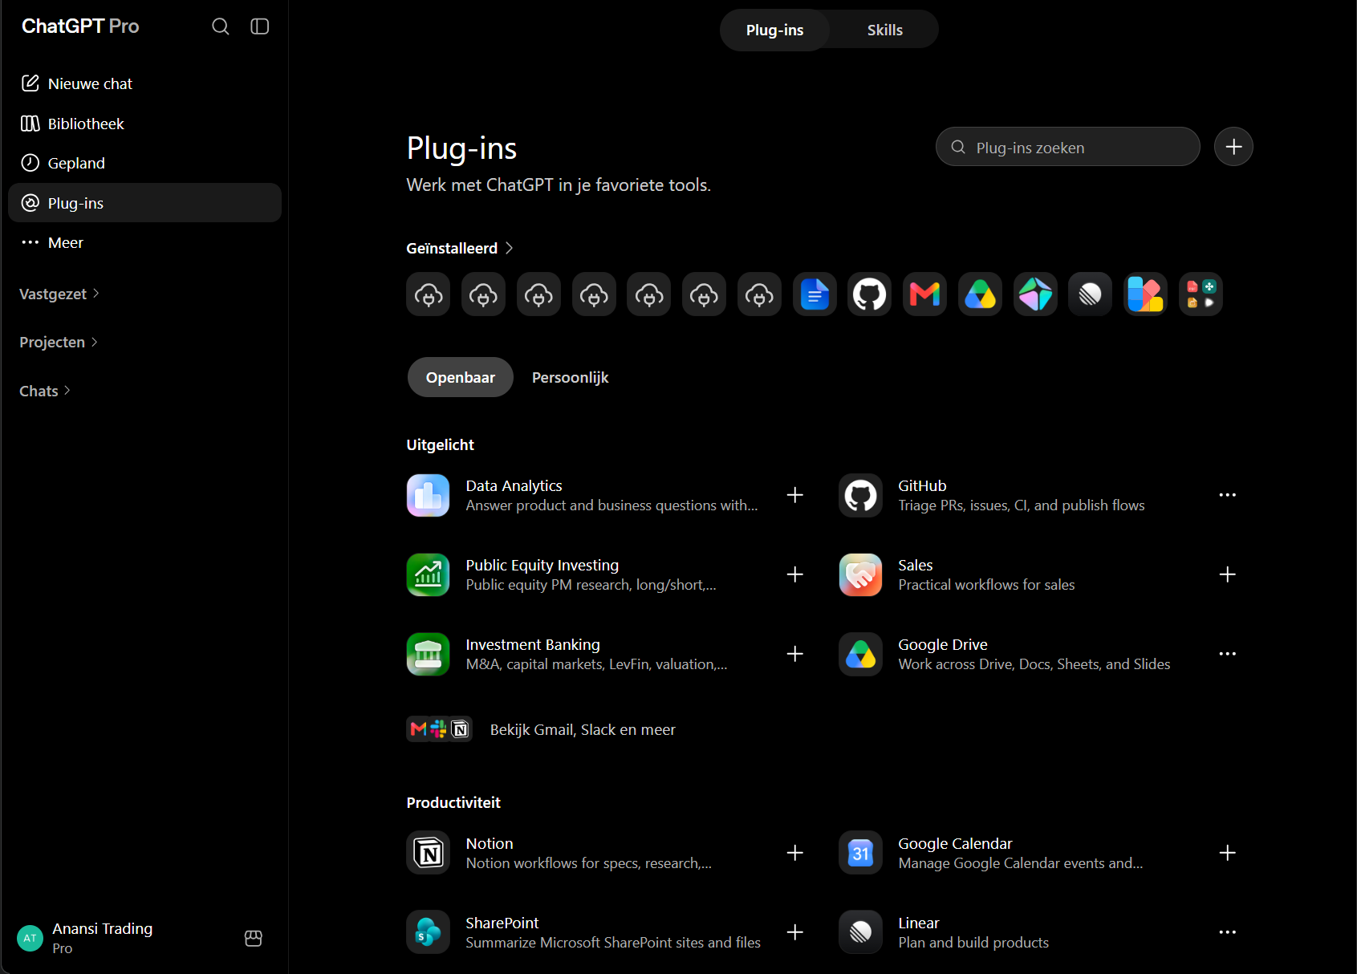Click the SharePoint icon
This screenshot has height=974, width=1357.
tap(429, 932)
